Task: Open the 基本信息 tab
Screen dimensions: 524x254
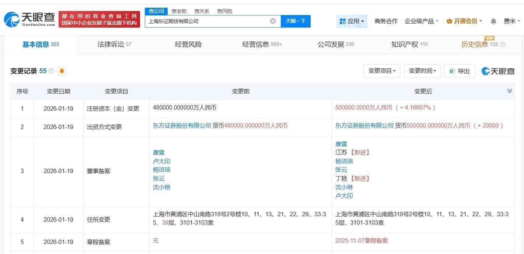Action: (x=41, y=44)
